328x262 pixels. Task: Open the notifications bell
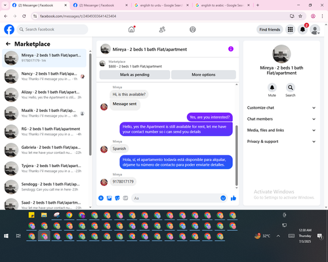(x=302, y=29)
